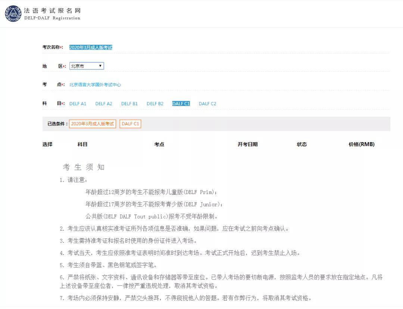This screenshot has width=403, height=309.
Task: Remove the DALF C1 selected filter tag
Action: coord(130,124)
